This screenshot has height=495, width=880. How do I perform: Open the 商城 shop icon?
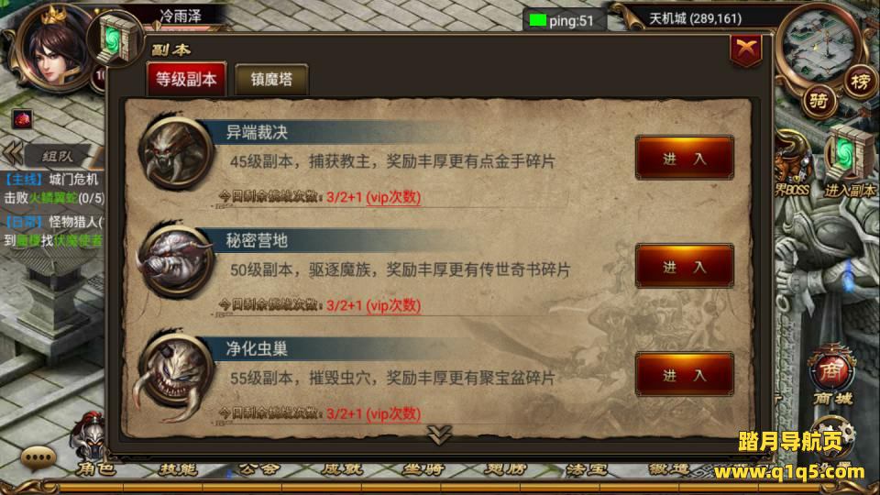[833, 376]
